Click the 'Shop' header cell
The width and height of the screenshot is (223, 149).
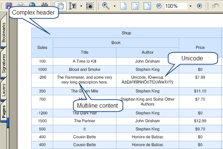coord(126,33)
